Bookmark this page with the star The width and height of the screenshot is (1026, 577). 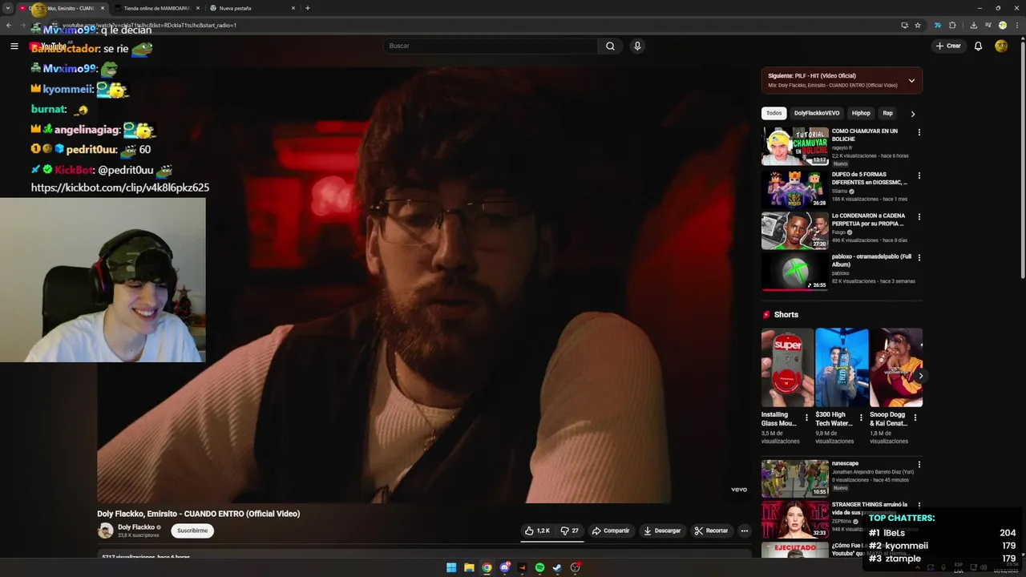pyautogui.click(x=918, y=26)
